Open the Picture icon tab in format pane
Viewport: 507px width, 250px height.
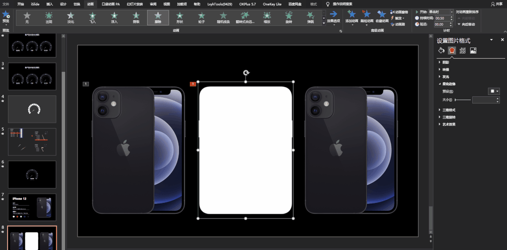tap(473, 50)
